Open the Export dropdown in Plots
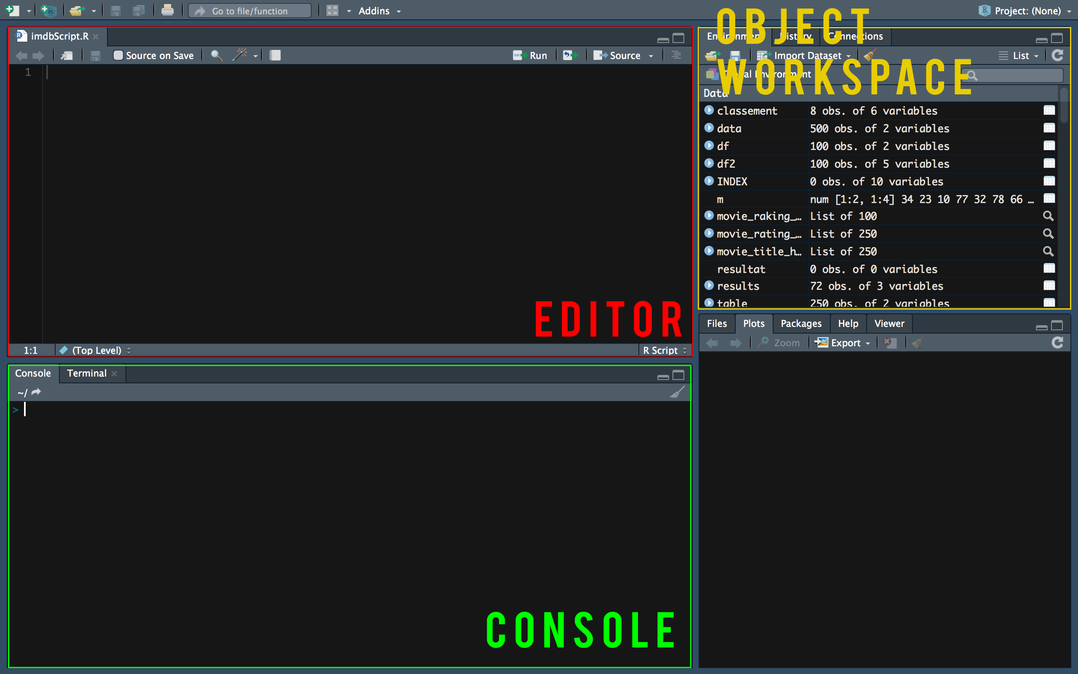Image resolution: width=1078 pixels, height=674 pixels. [x=843, y=342]
